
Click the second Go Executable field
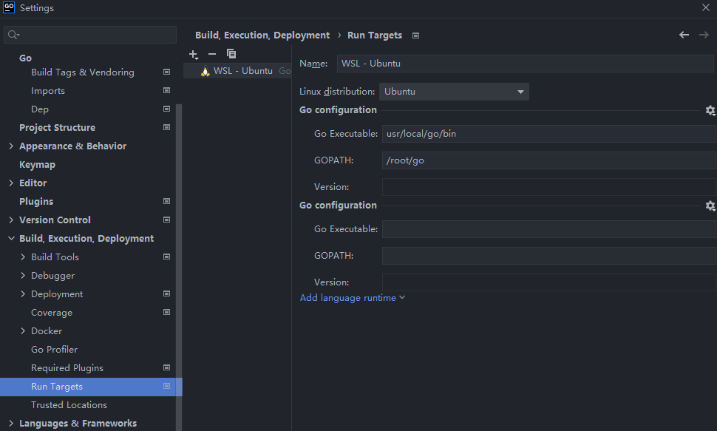pyautogui.click(x=548, y=228)
